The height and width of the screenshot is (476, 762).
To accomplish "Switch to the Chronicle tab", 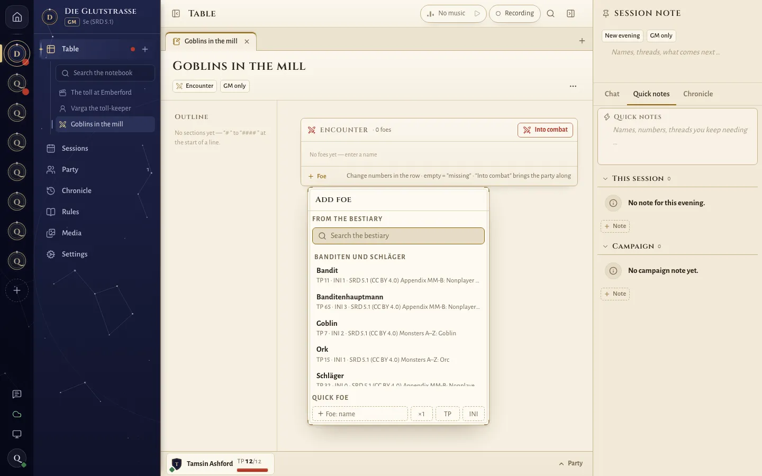I will coord(697,94).
